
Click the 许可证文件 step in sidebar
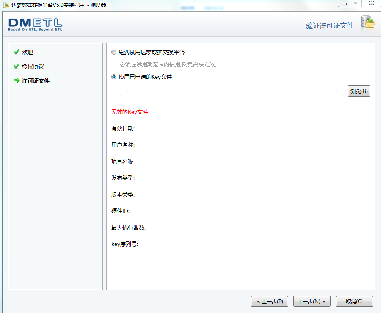(36, 81)
